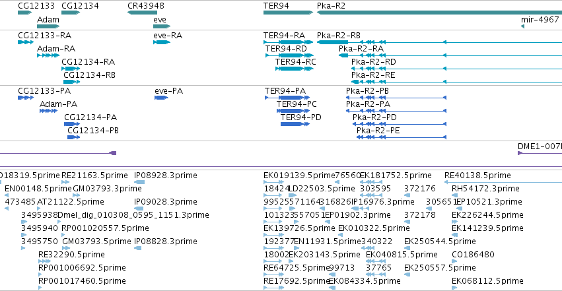The width and height of the screenshot is (562, 291).
Task: Select EST label EK203143.5prime
Action: coord(324,255)
